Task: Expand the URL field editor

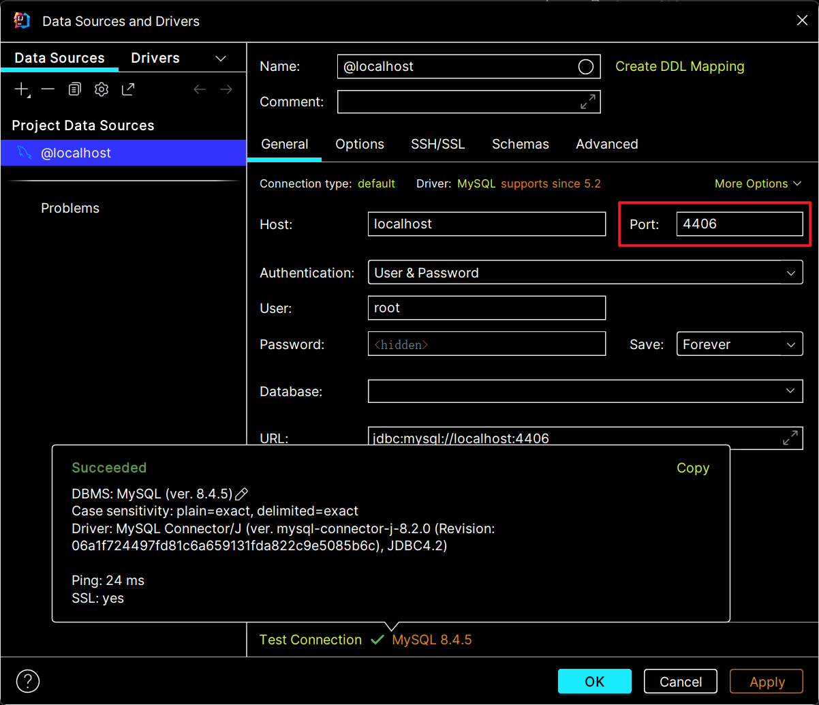Action: click(790, 438)
